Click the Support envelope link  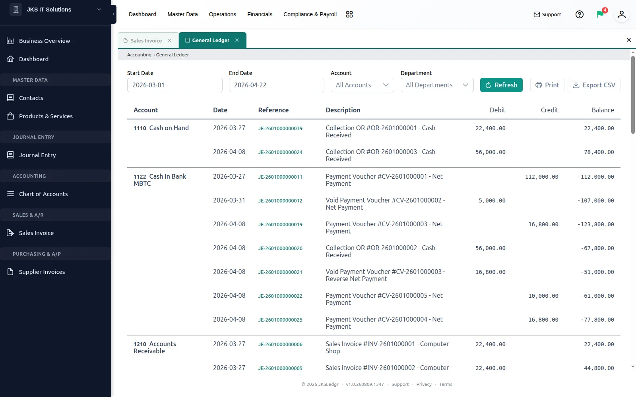click(547, 14)
